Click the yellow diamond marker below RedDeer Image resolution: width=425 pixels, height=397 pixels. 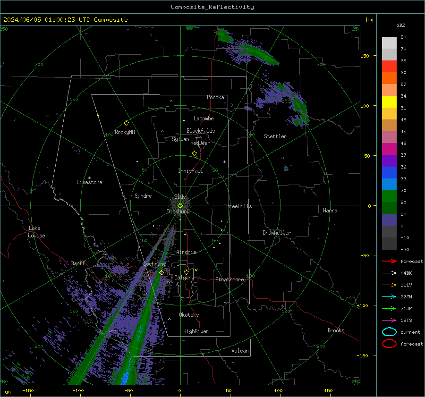coord(194,153)
